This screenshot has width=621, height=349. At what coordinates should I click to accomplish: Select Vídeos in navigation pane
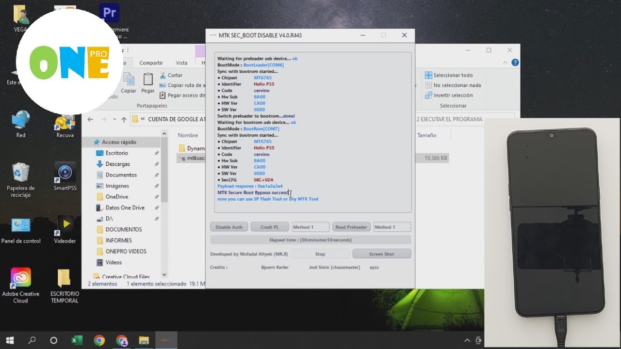114,262
